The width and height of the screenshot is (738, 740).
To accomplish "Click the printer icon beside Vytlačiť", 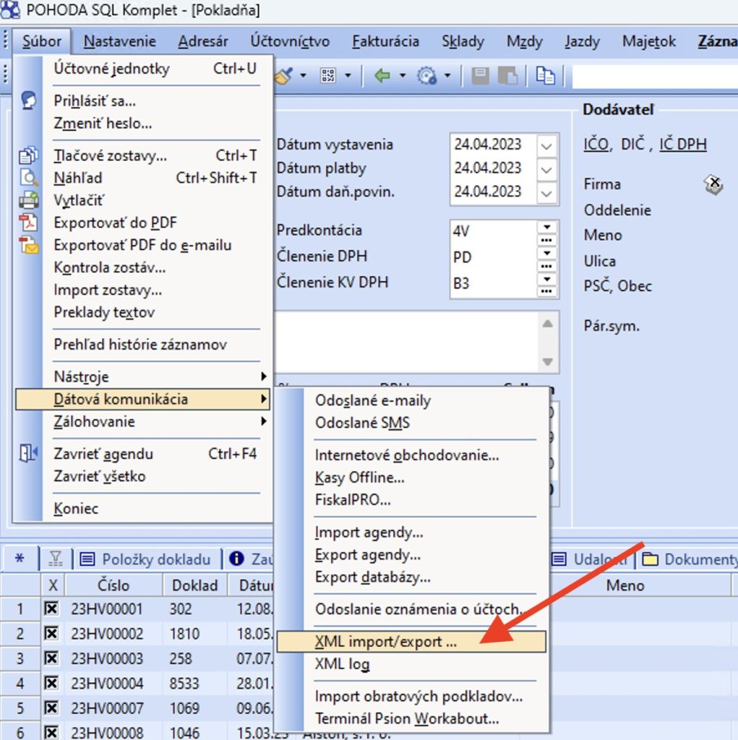I will pos(28,200).
